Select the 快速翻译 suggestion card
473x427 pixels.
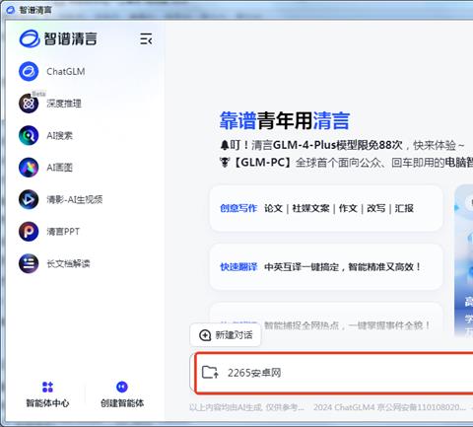point(326,267)
